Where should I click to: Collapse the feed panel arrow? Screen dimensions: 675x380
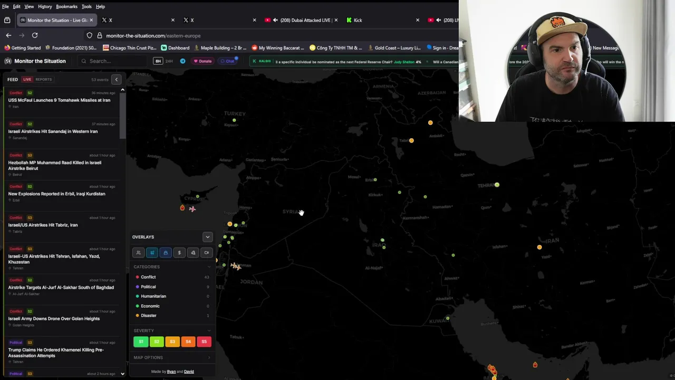click(x=117, y=80)
